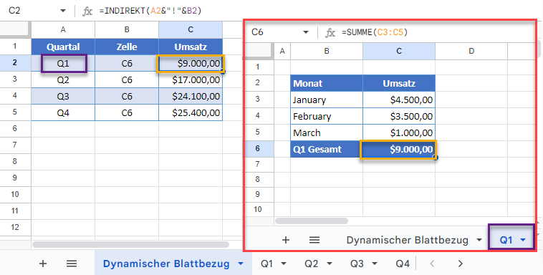
Task: Select cell with $4.500,00
Action: pyautogui.click(x=399, y=100)
